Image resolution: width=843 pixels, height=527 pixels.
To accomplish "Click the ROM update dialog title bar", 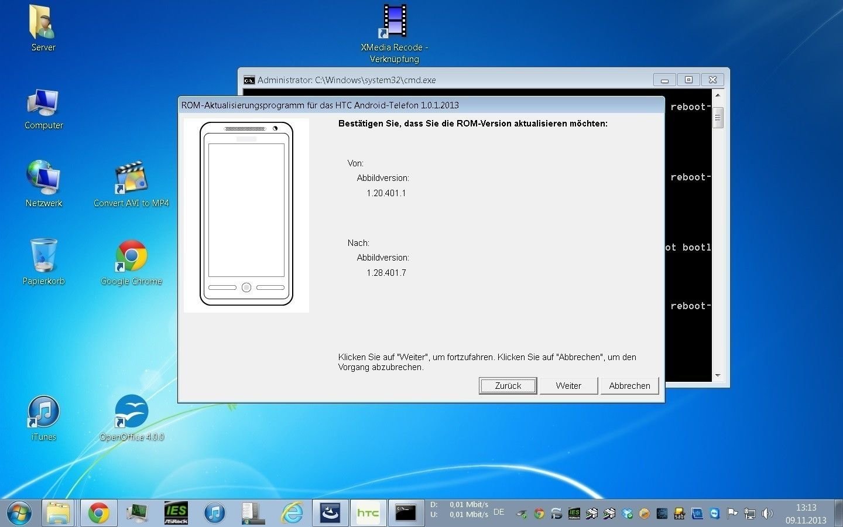I will coord(421,105).
